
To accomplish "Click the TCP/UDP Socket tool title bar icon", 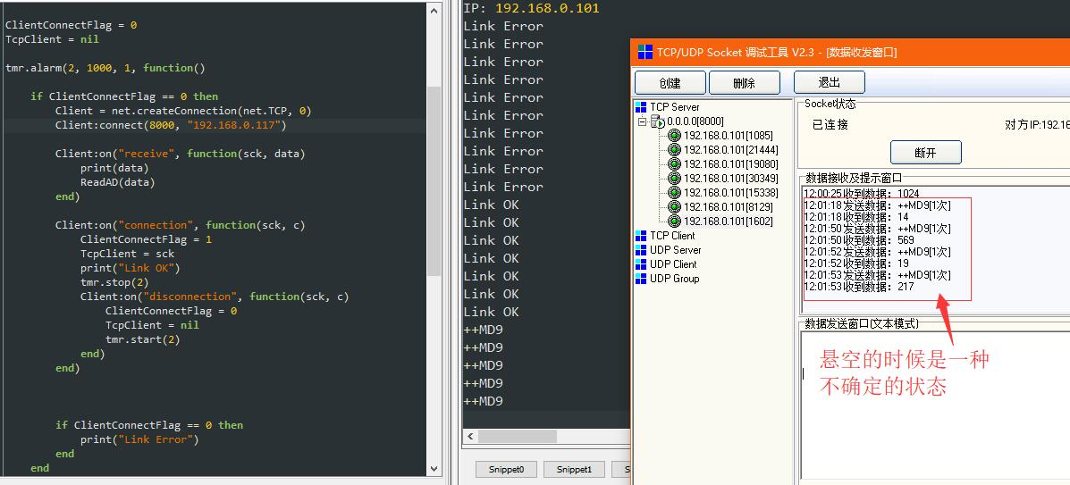I will pyautogui.click(x=645, y=53).
